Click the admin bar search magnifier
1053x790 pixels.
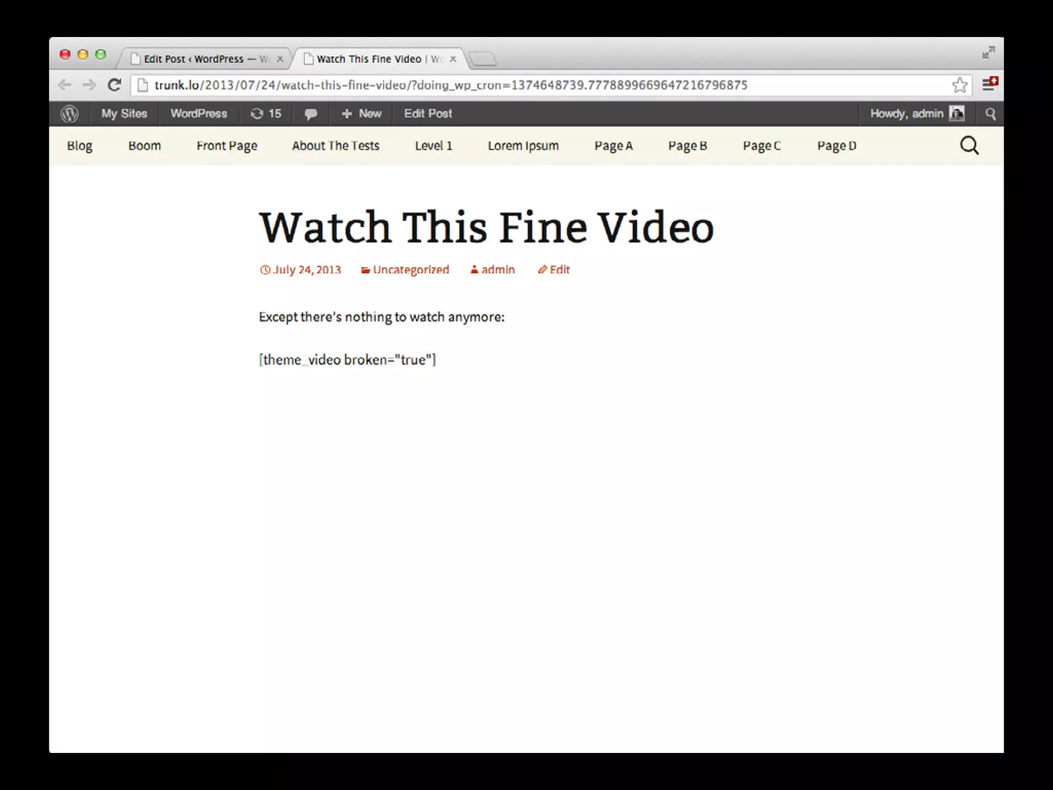[990, 114]
